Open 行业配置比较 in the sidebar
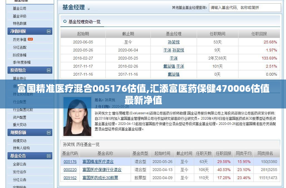The image size is (286, 188). [x=23, y=110]
